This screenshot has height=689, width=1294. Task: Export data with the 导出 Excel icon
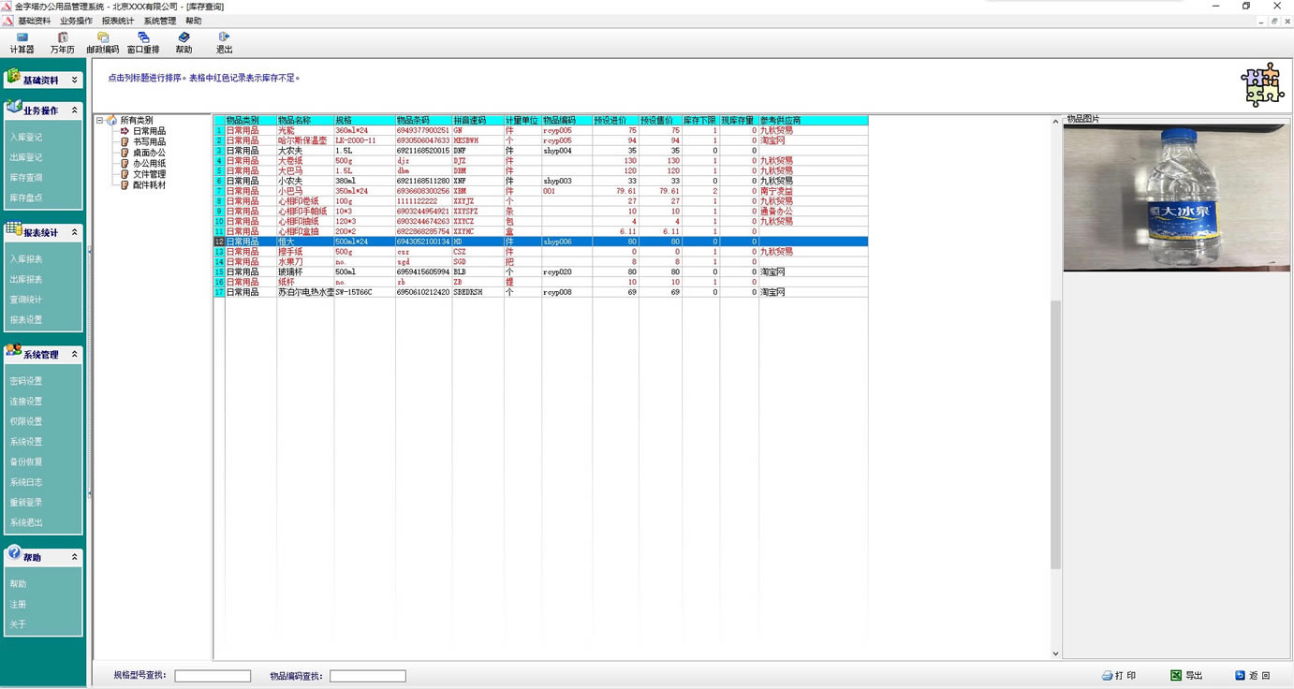(1186, 675)
